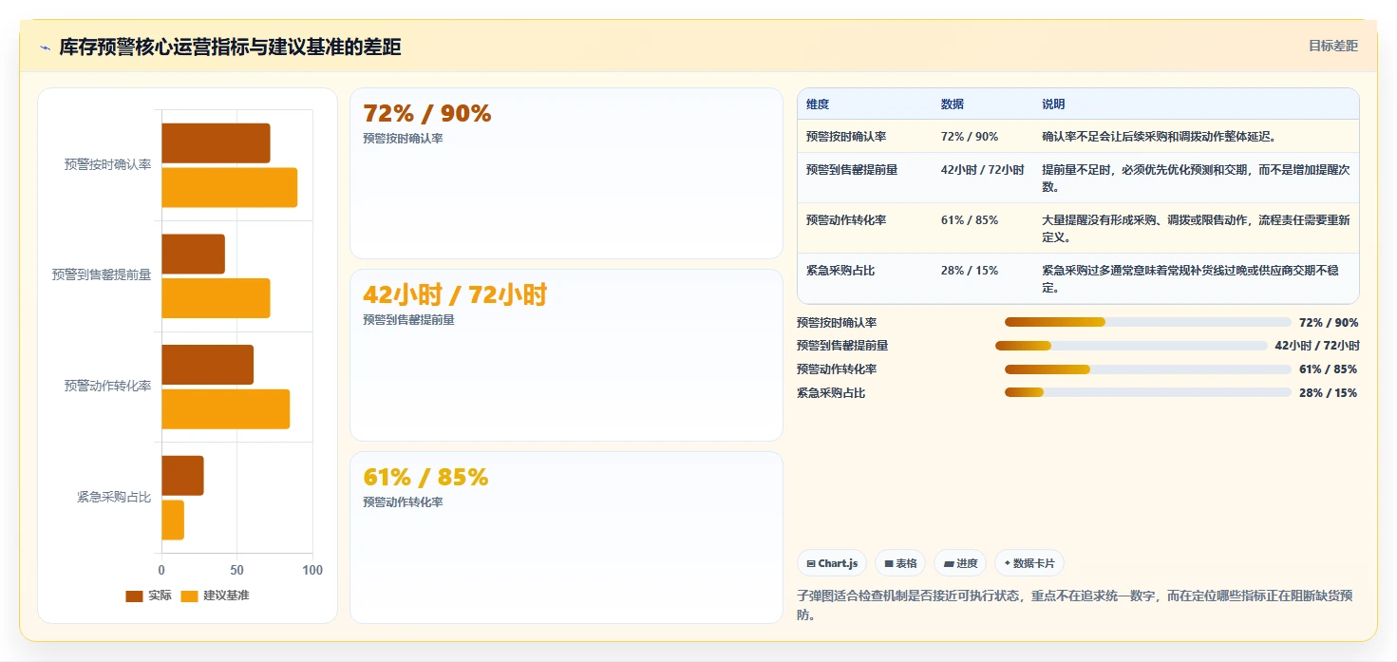The width and height of the screenshot is (1397, 662).
Task: Click progress value 72% / 90%
Action: 1329,323
